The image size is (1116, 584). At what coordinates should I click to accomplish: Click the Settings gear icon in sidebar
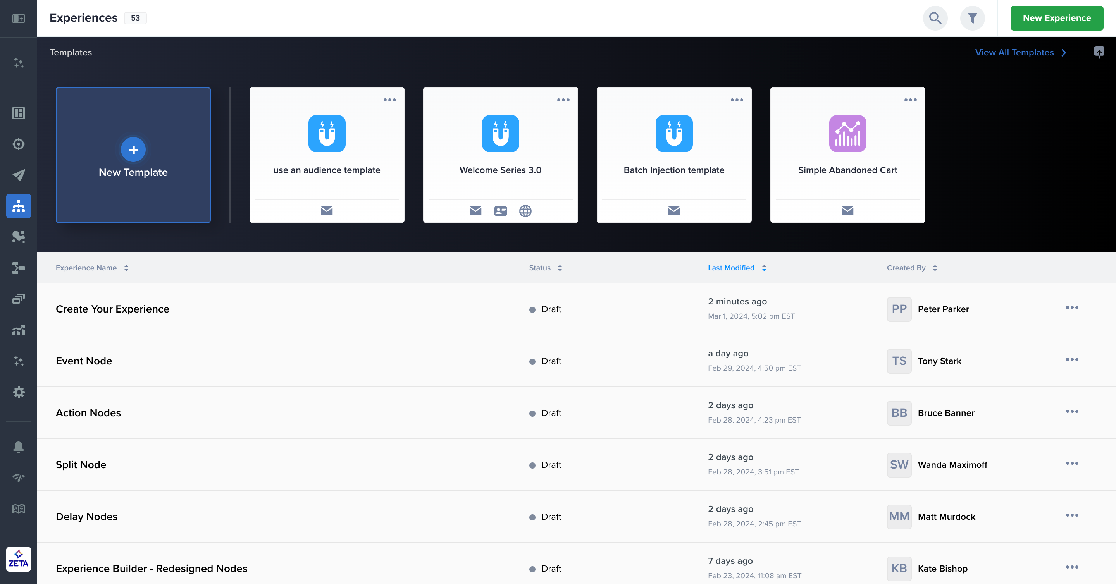pos(19,392)
